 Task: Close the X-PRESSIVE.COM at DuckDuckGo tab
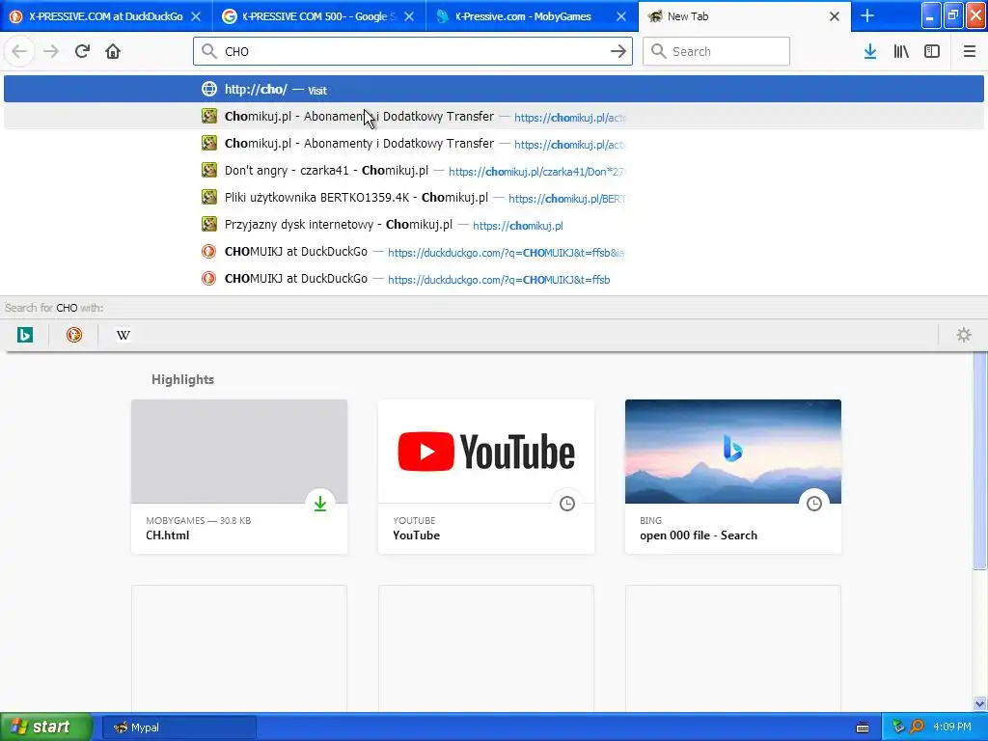pyautogui.click(x=196, y=16)
